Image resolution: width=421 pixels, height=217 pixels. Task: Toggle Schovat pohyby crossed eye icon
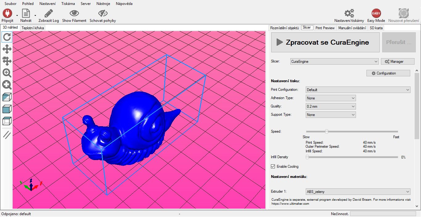click(103, 14)
